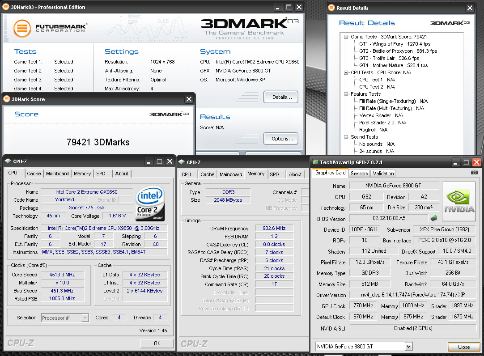The width and height of the screenshot is (484, 356).
Task: Collapse the Sound Tests tree node
Action: click(x=346, y=137)
